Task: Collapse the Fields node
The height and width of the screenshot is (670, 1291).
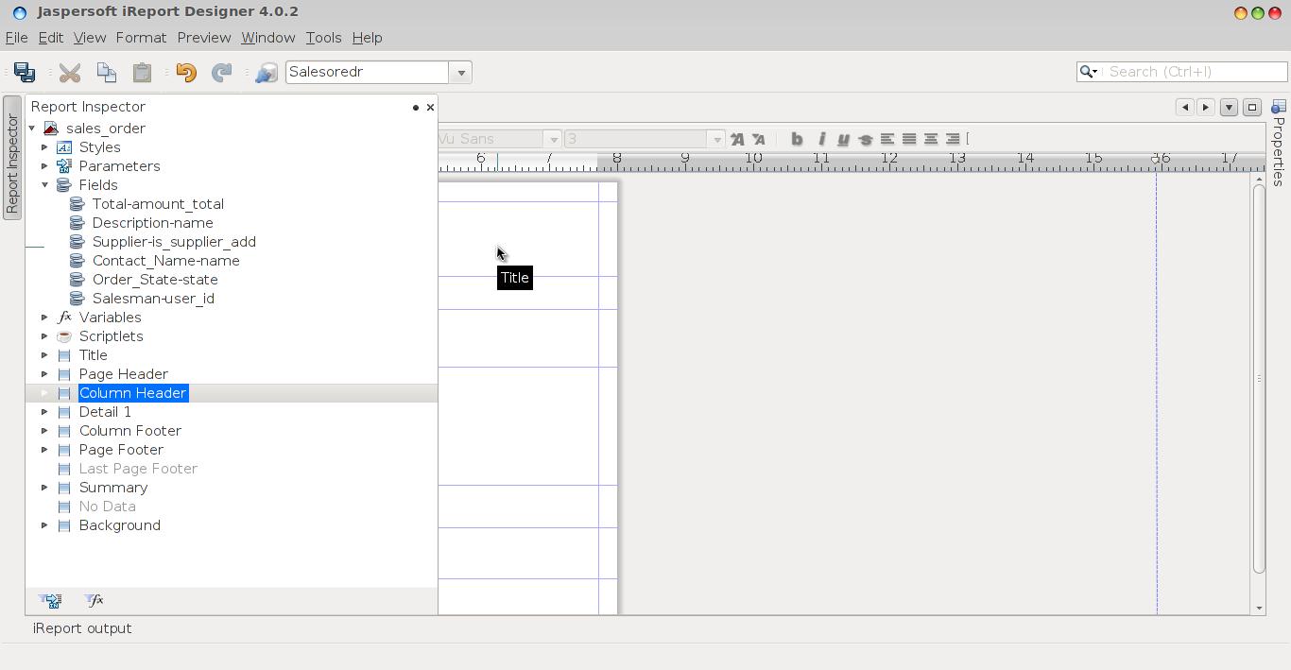Action: pyautogui.click(x=44, y=184)
